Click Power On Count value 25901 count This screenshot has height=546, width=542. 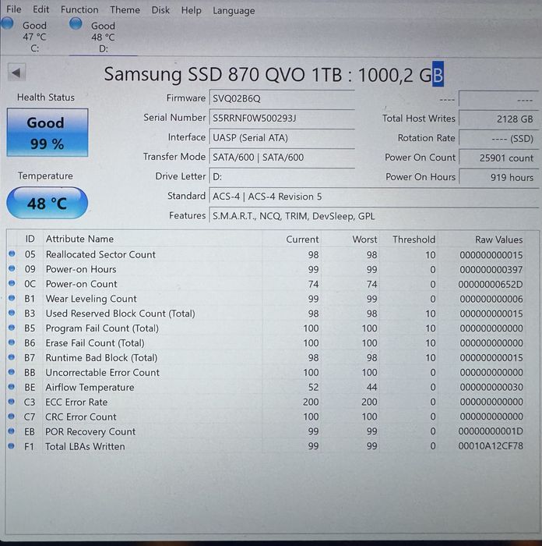(498, 158)
